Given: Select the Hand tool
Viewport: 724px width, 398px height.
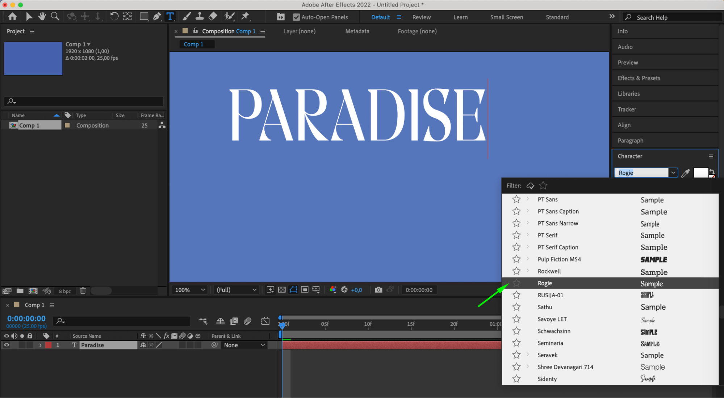Looking at the screenshot, I should (x=42, y=16).
